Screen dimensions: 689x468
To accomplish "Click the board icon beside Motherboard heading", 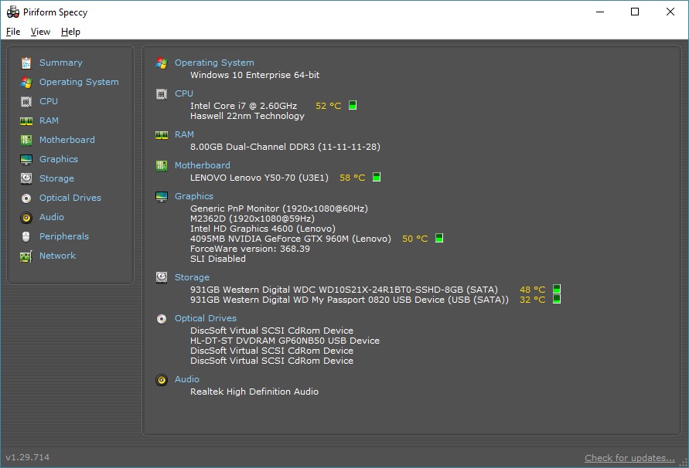I will 162,165.
